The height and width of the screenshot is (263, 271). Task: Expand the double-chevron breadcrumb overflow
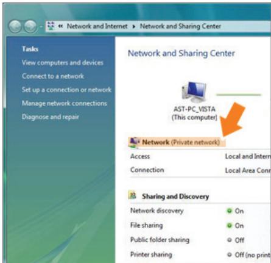(60, 26)
